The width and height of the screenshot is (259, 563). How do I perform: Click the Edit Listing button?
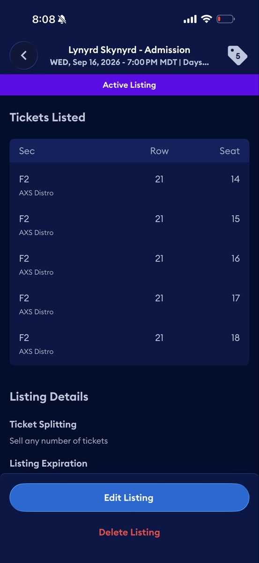129,497
